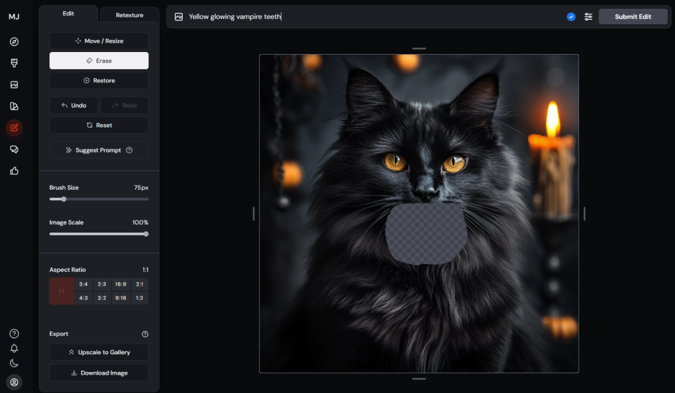Click the Brush Size slider track
The image size is (675, 393).
(x=99, y=199)
